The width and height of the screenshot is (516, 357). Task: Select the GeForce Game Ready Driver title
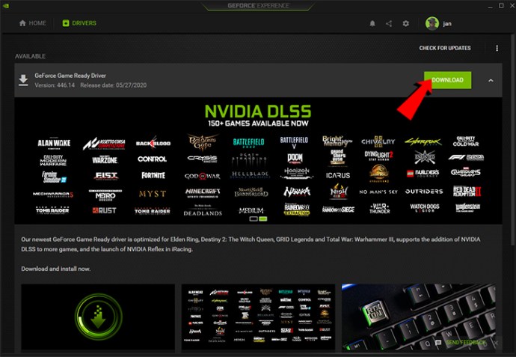click(70, 76)
